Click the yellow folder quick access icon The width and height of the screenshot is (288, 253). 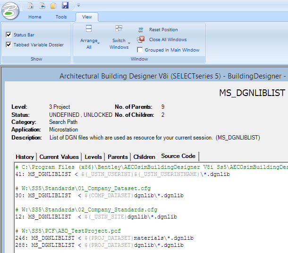pyautogui.click(x=53, y=6)
